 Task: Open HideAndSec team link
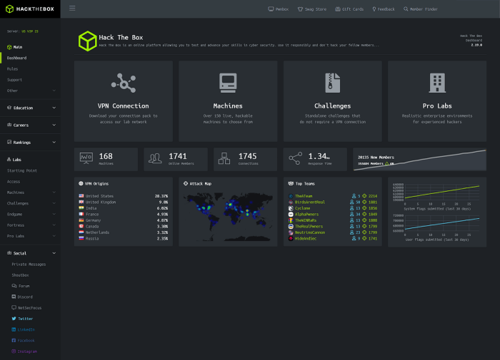306,238
